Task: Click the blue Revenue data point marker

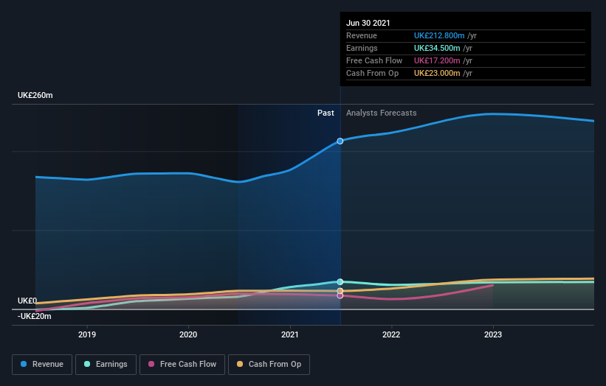Action: coord(340,141)
